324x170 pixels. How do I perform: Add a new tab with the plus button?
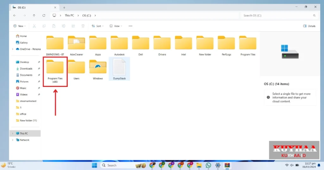pos(64,8)
